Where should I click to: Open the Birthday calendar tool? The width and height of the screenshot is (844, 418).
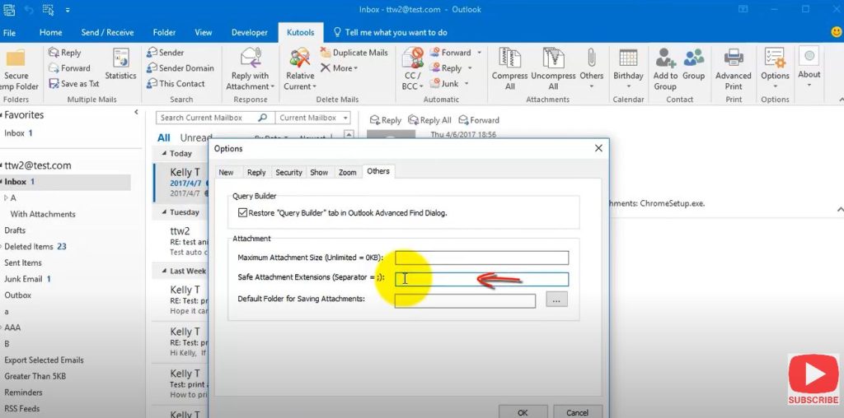[x=628, y=70]
